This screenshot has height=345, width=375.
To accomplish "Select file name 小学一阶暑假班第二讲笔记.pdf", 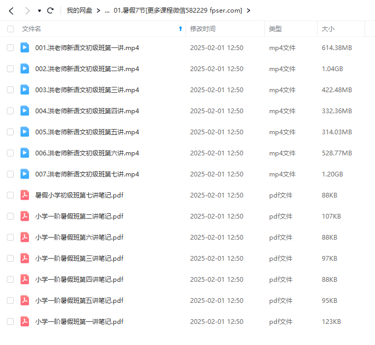I will click(79, 216).
